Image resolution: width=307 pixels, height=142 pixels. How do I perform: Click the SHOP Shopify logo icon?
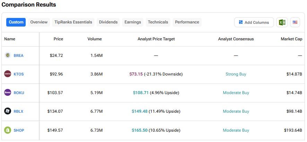(8, 130)
